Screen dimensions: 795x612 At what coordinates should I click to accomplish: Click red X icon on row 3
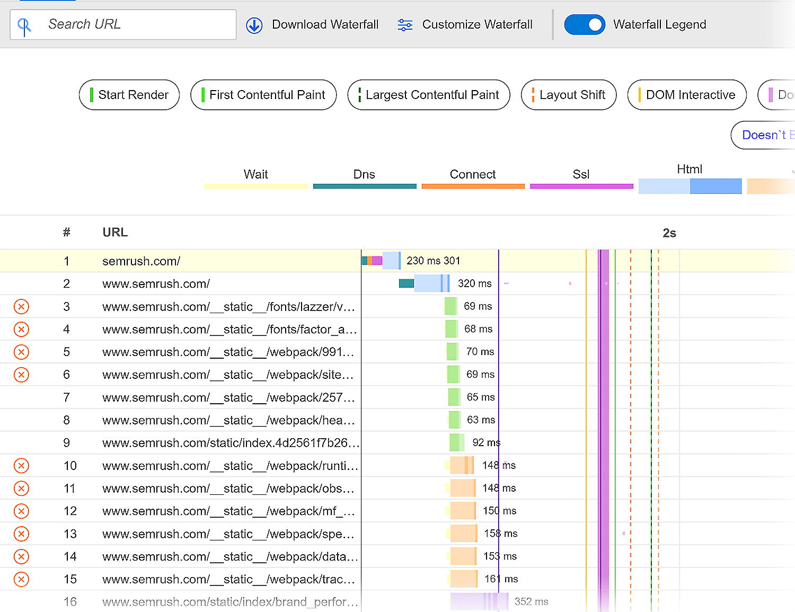pyautogui.click(x=21, y=306)
